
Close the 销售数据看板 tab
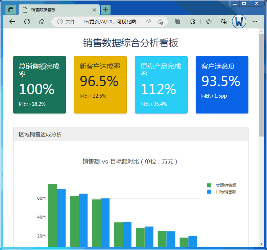(x=94, y=10)
